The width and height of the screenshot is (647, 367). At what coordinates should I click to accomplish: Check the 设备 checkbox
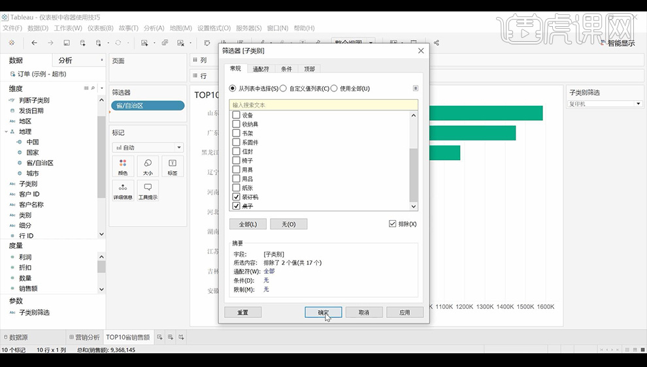(x=237, y=115)
